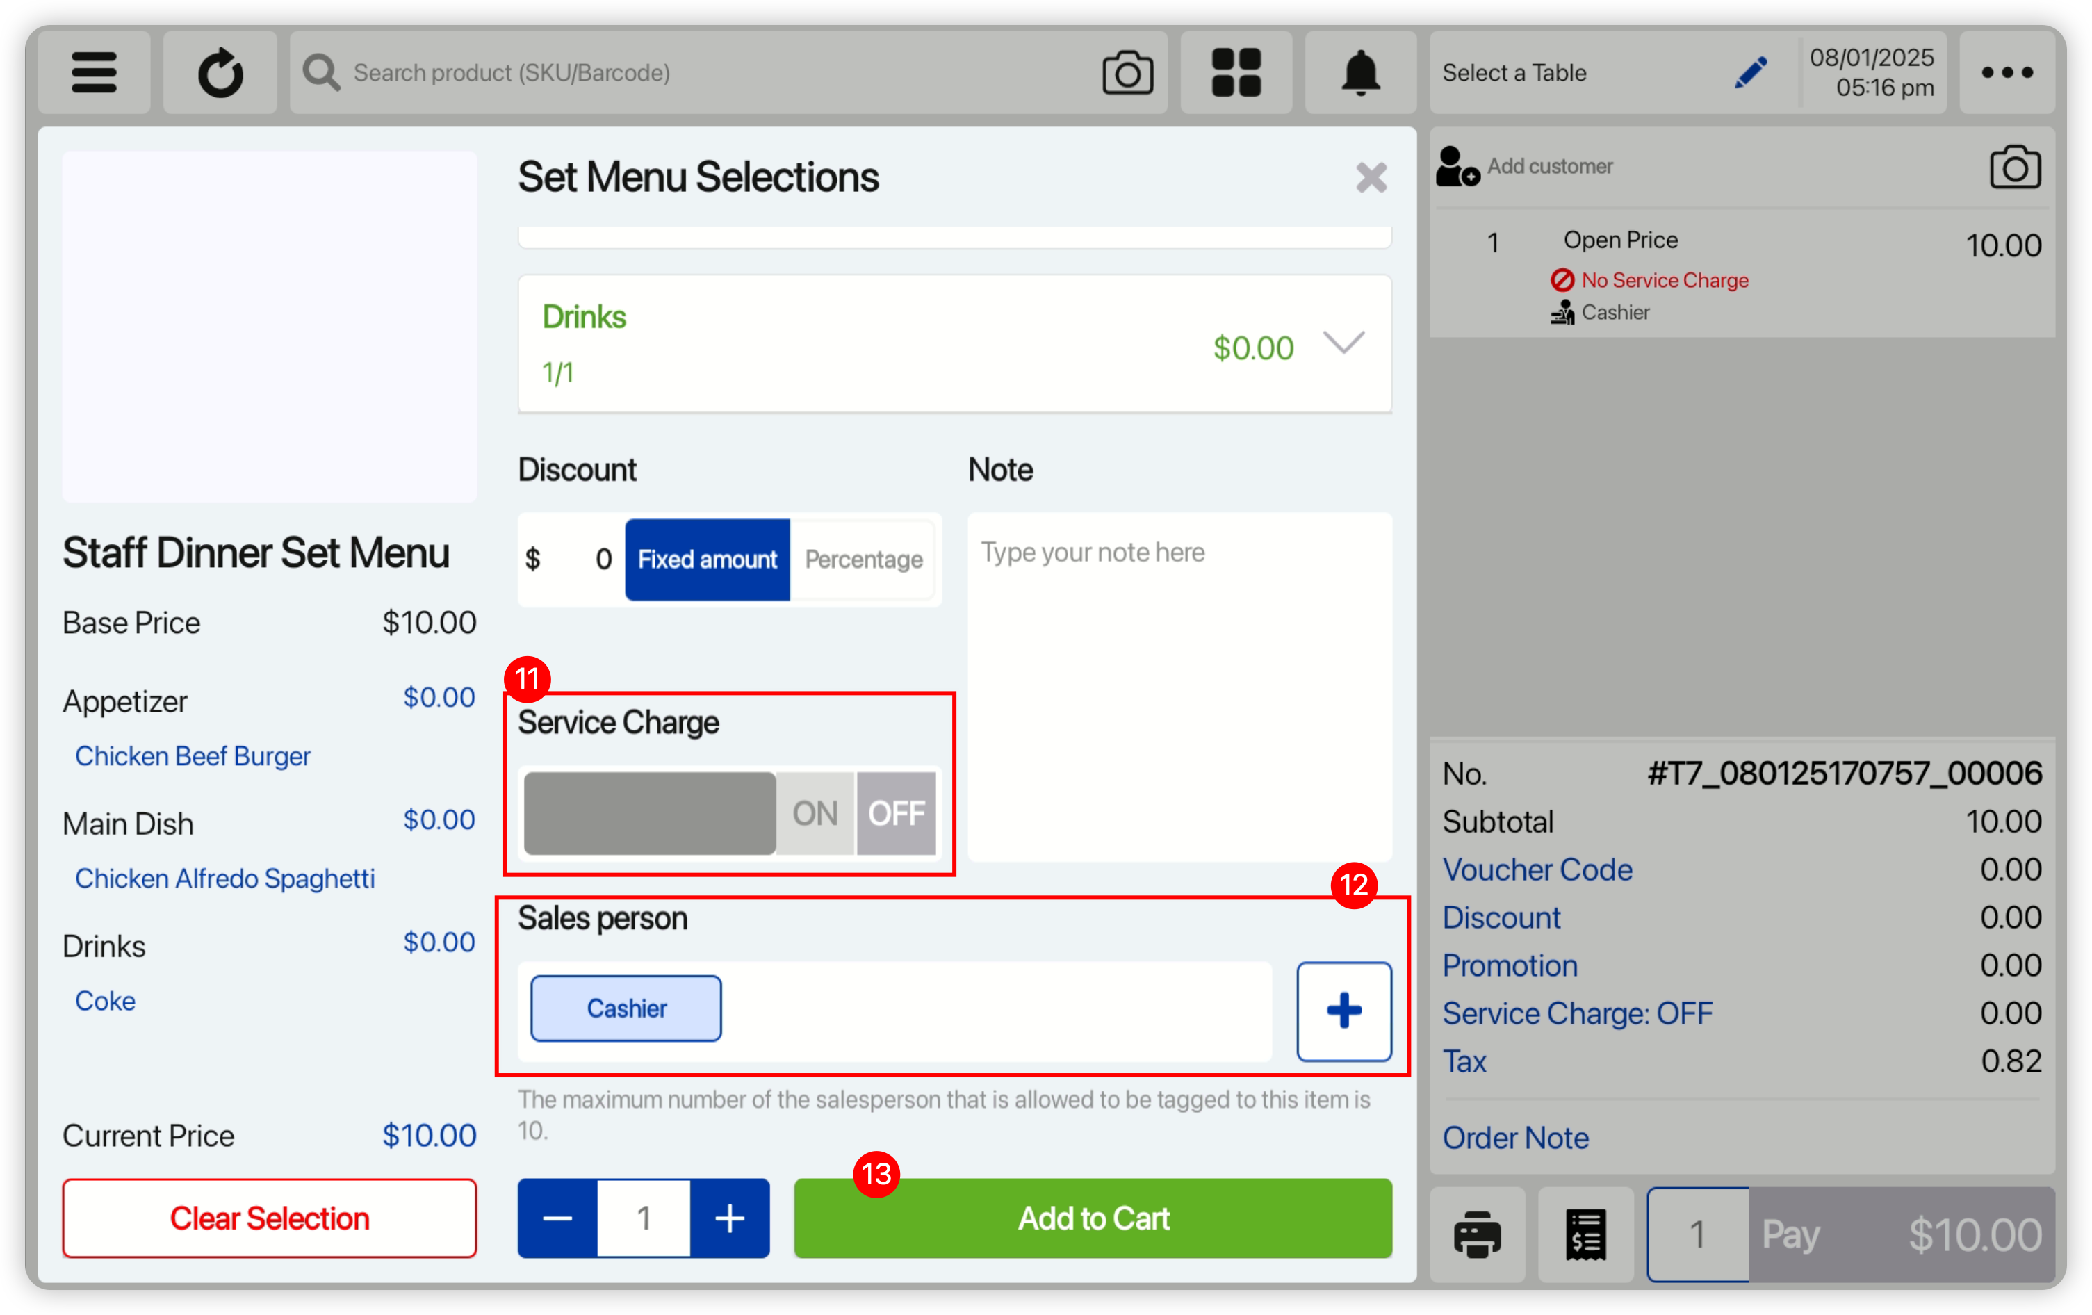Click the refresh icon
The image size is (2092, 1315).
[220, 72]
